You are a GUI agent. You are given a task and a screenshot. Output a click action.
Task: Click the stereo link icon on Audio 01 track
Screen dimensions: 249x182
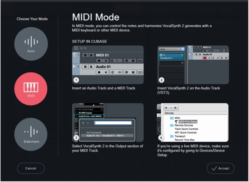pyautogui.click(x=120, y=72)
